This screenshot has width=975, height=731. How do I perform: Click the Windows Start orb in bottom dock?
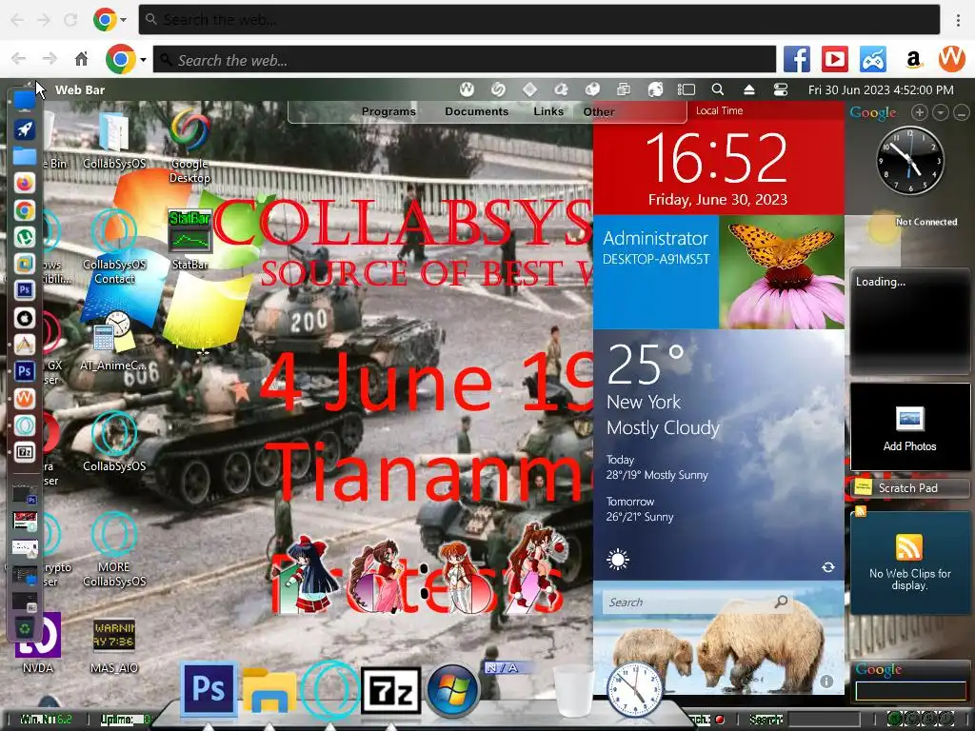click(452, 691)
